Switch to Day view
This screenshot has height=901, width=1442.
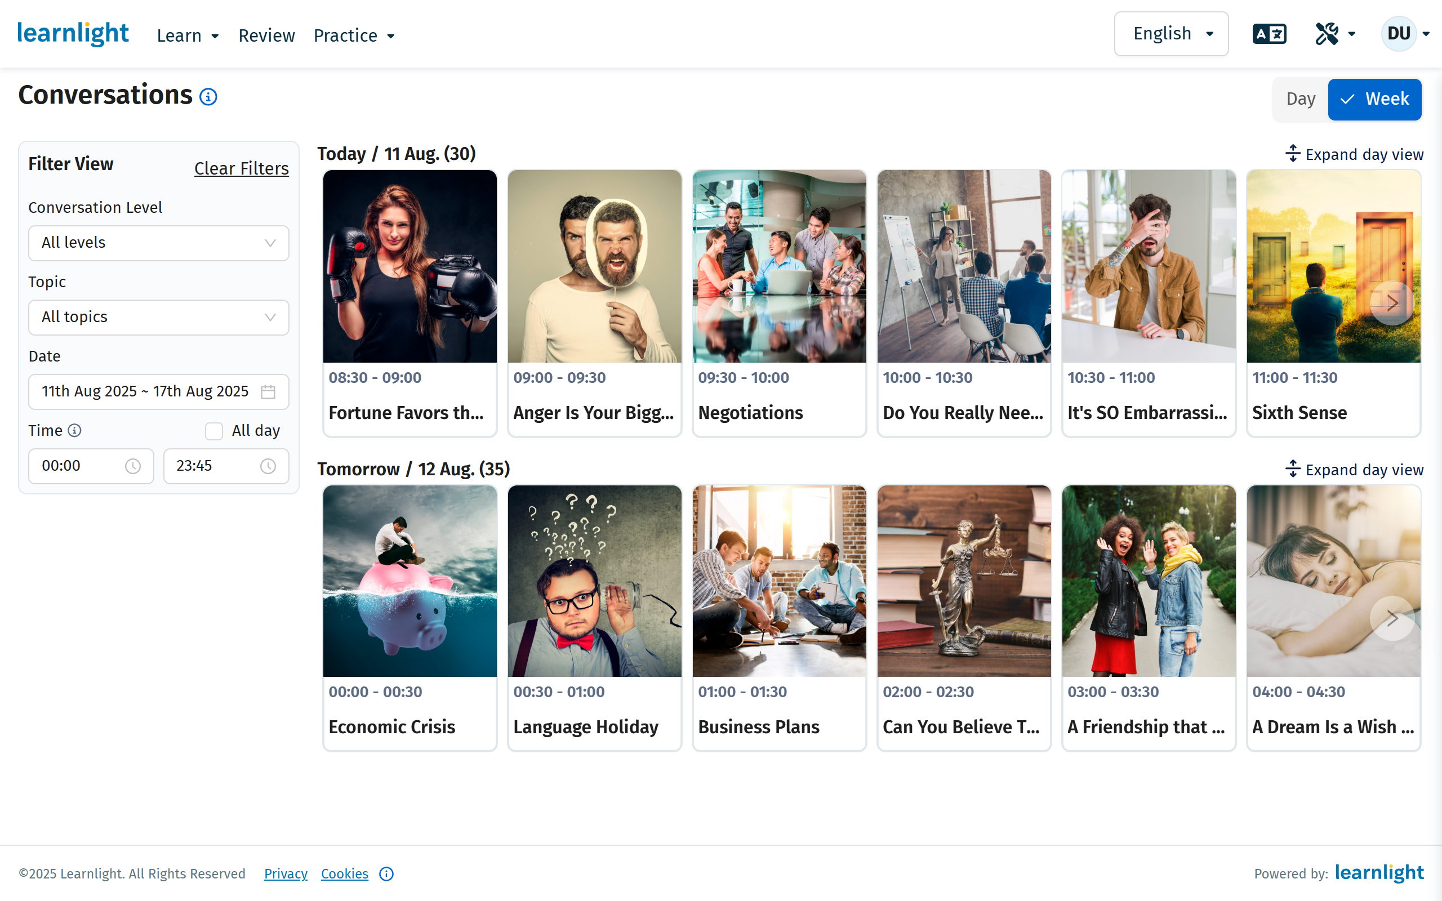pyautogui.click(x=1300, y=99)
